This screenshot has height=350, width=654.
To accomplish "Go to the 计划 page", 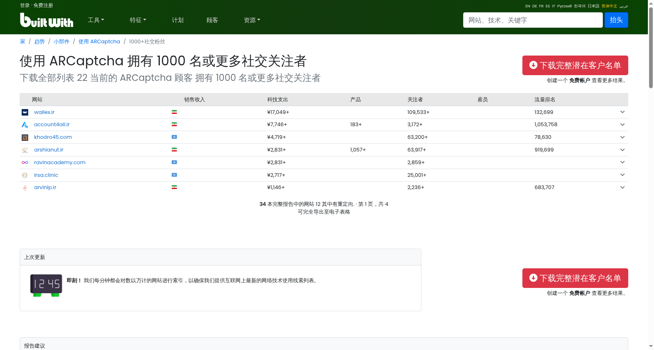I will (x=177, y=20).
